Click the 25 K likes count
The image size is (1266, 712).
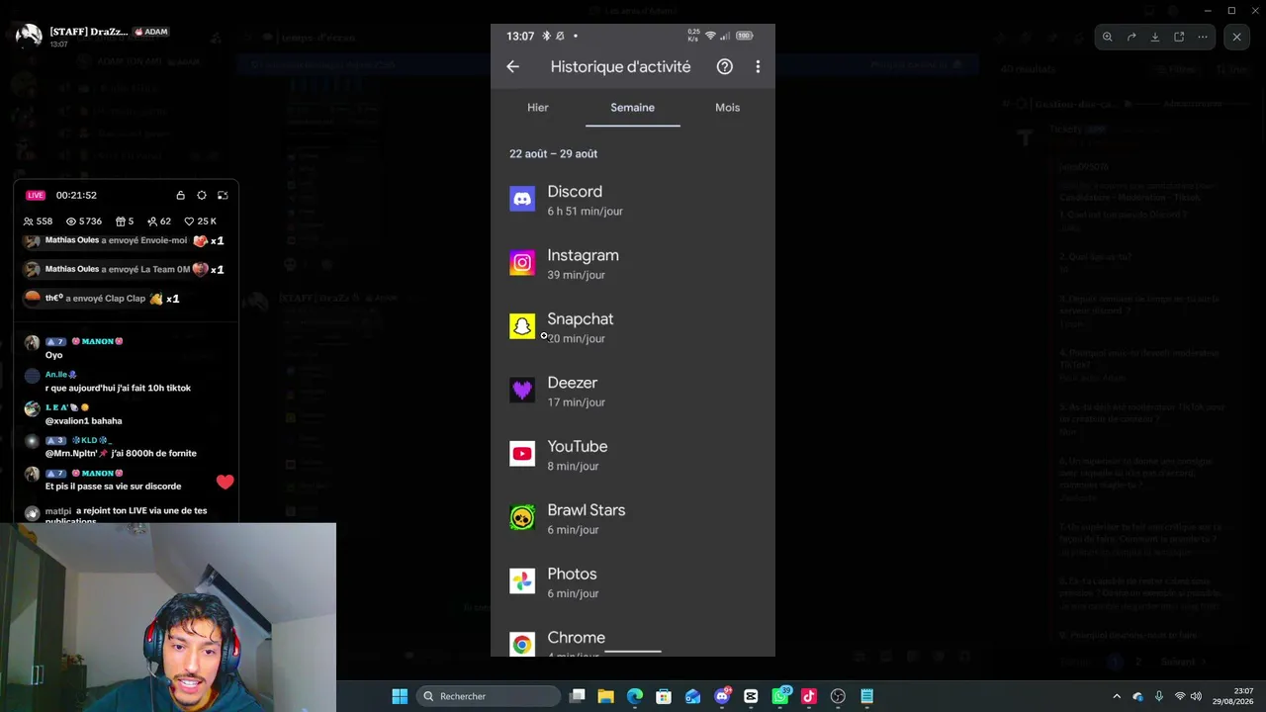click(x=200, y=222)
